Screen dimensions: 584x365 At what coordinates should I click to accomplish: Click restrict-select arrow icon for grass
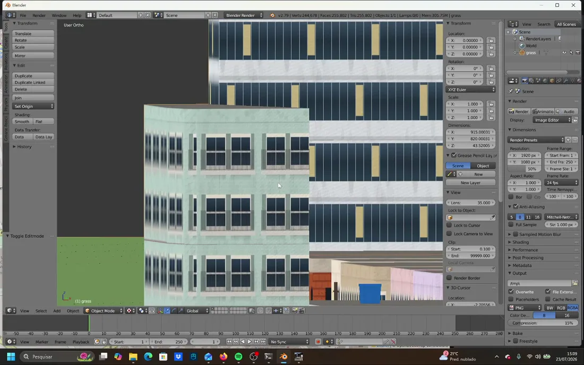point(571,53)
